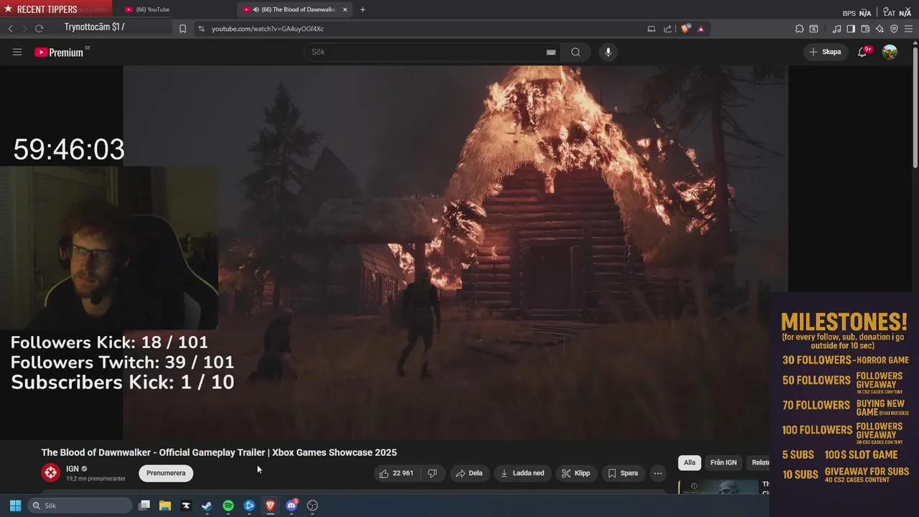
Task: Open the account avatar menu
Action: point(890,52)
